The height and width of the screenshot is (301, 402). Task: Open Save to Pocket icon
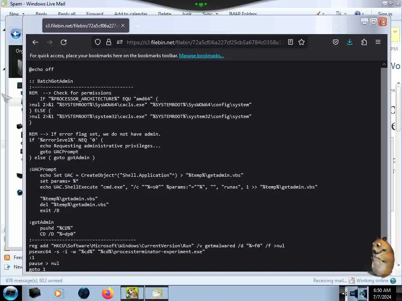pos(335,42)
